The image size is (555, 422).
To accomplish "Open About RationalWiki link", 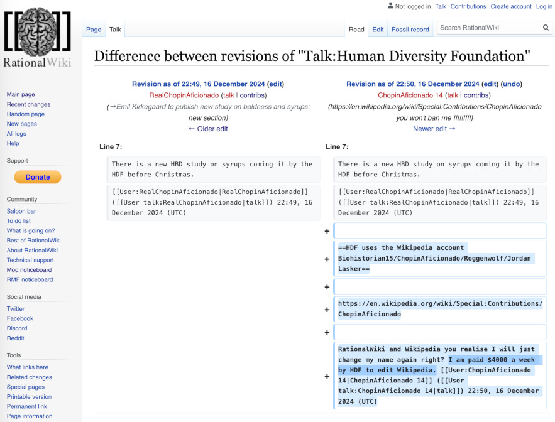I will [32, 250].
